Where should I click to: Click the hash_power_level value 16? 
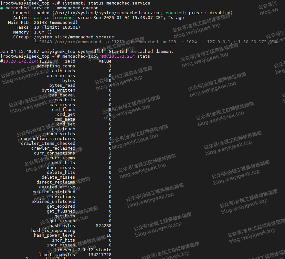(109, 235)
